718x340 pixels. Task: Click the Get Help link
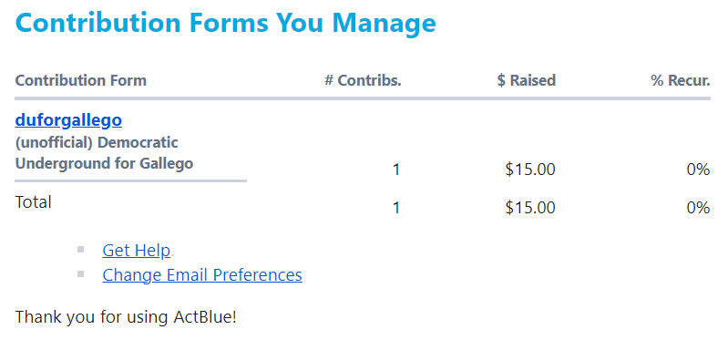pyautogui.click(x=137, y=250)
